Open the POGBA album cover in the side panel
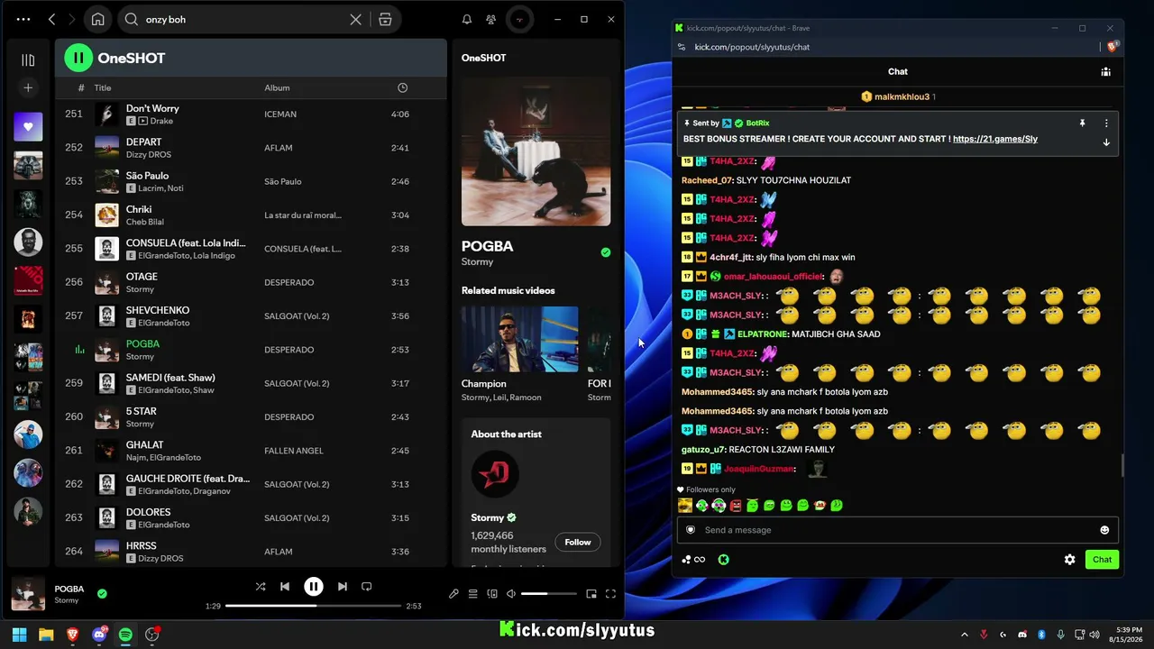Image resolution: width=1154 pixels, height=649 pixels. [x=536, y=151]
